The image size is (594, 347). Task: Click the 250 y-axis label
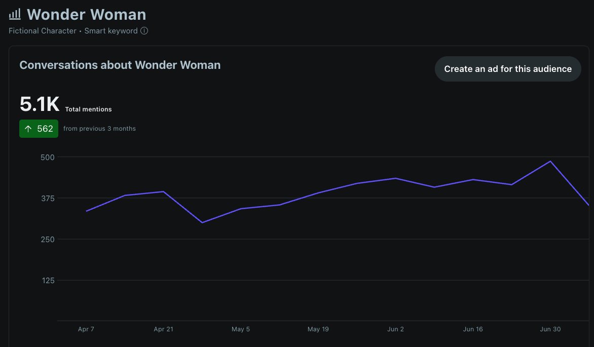tap(48, 240)
